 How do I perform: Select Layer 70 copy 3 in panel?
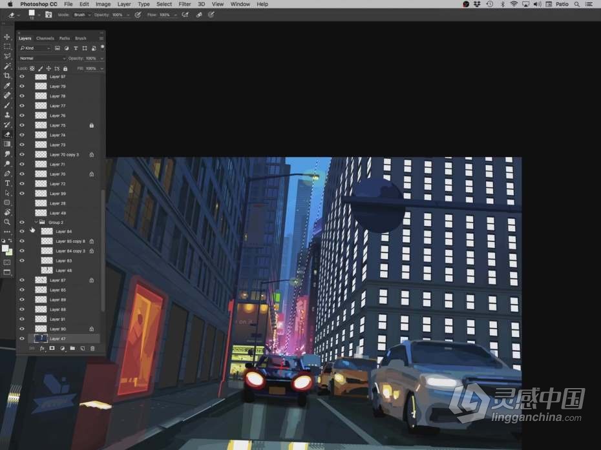[x=64, y=155]
